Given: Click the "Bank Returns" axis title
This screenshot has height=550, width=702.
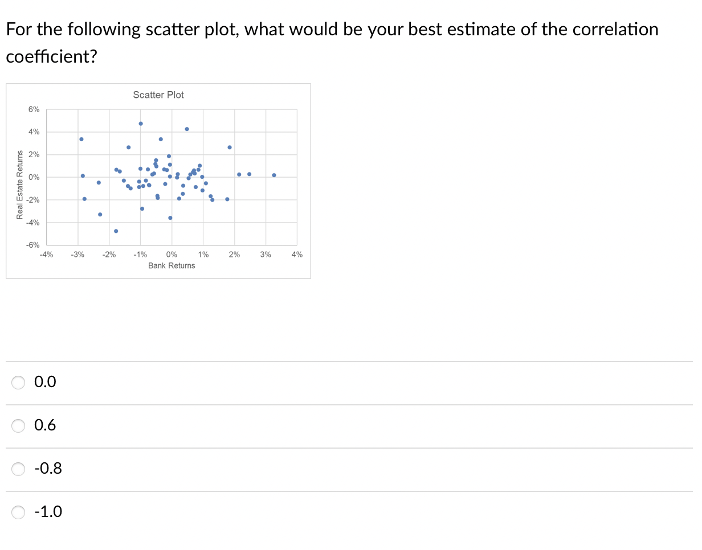Looking at the screenshot, I should [172, 266].
